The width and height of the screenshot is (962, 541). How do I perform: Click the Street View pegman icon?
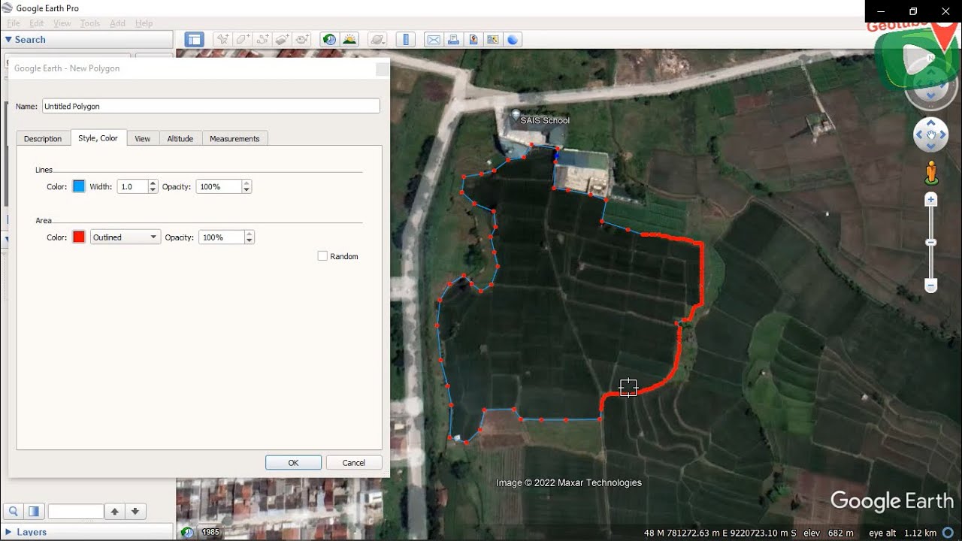(x=931, y=173)
